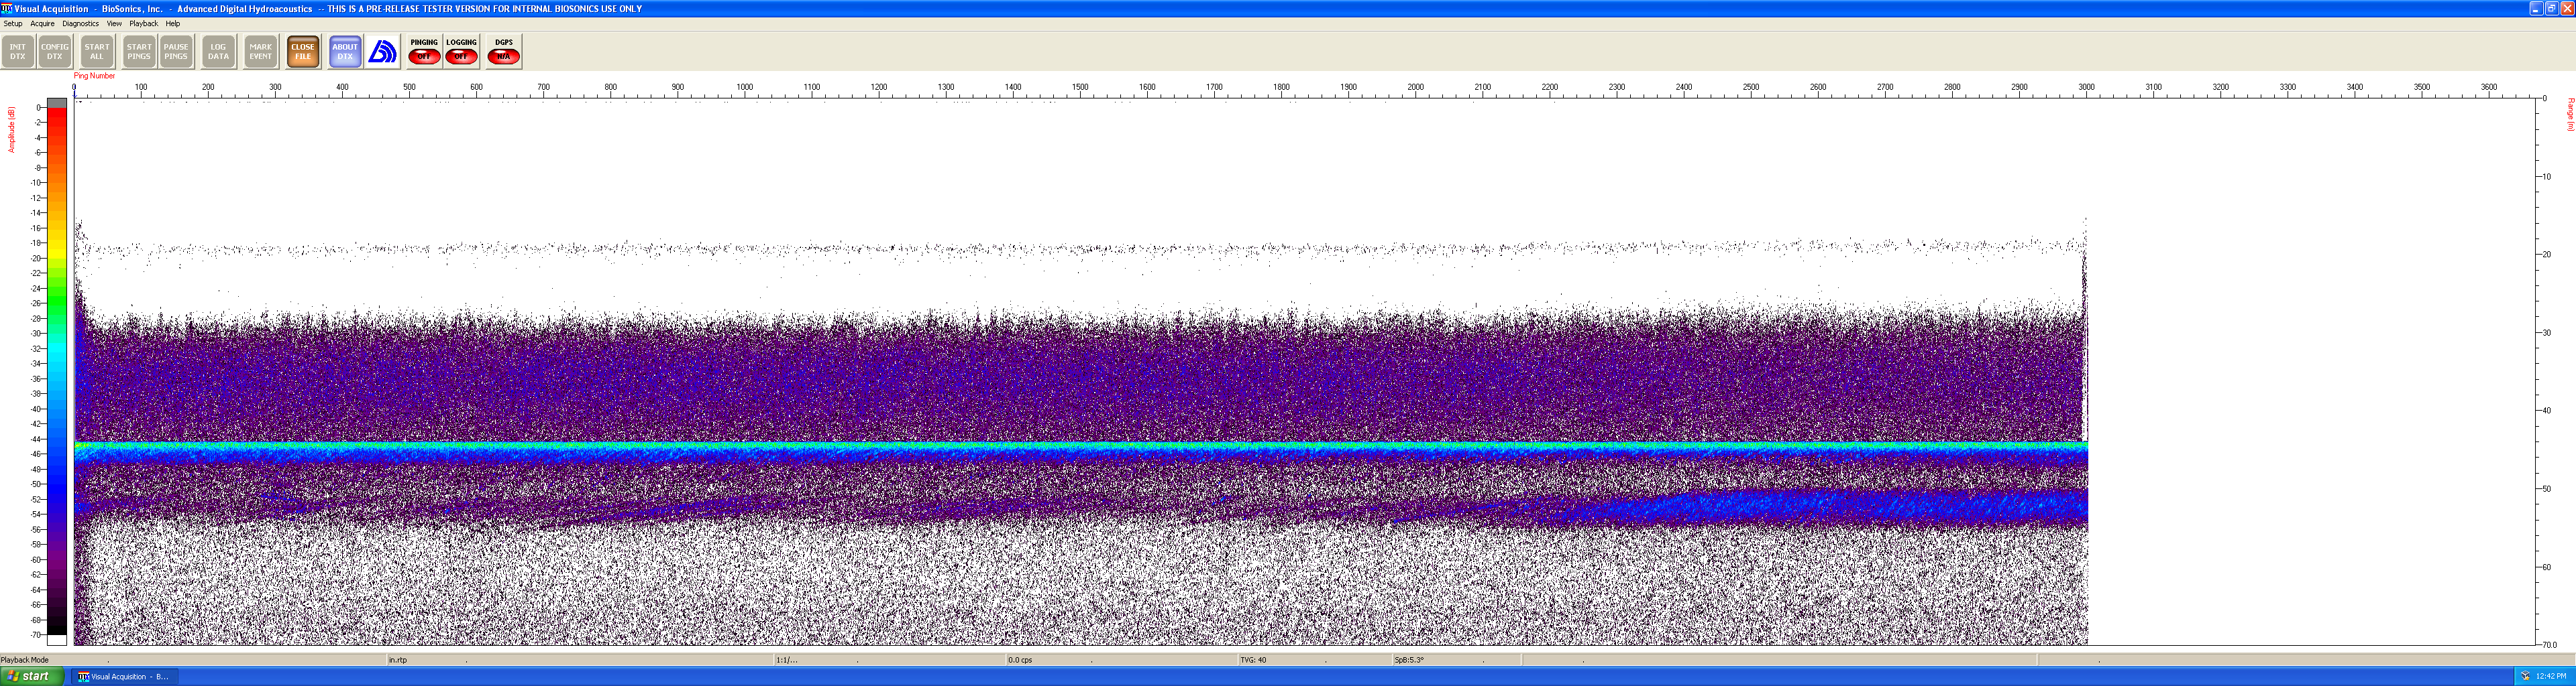
Task: Open the Help menu
Action: pos(173,23)
